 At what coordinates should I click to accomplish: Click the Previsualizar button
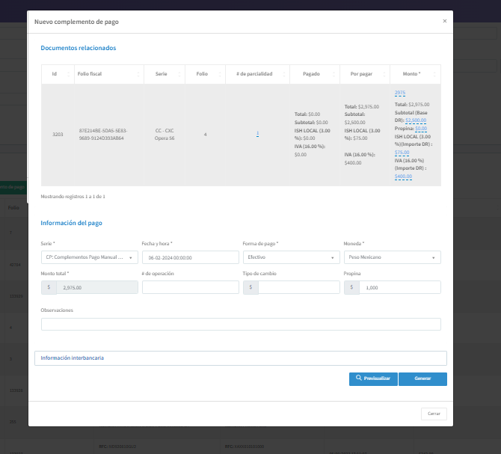(373, 379)
